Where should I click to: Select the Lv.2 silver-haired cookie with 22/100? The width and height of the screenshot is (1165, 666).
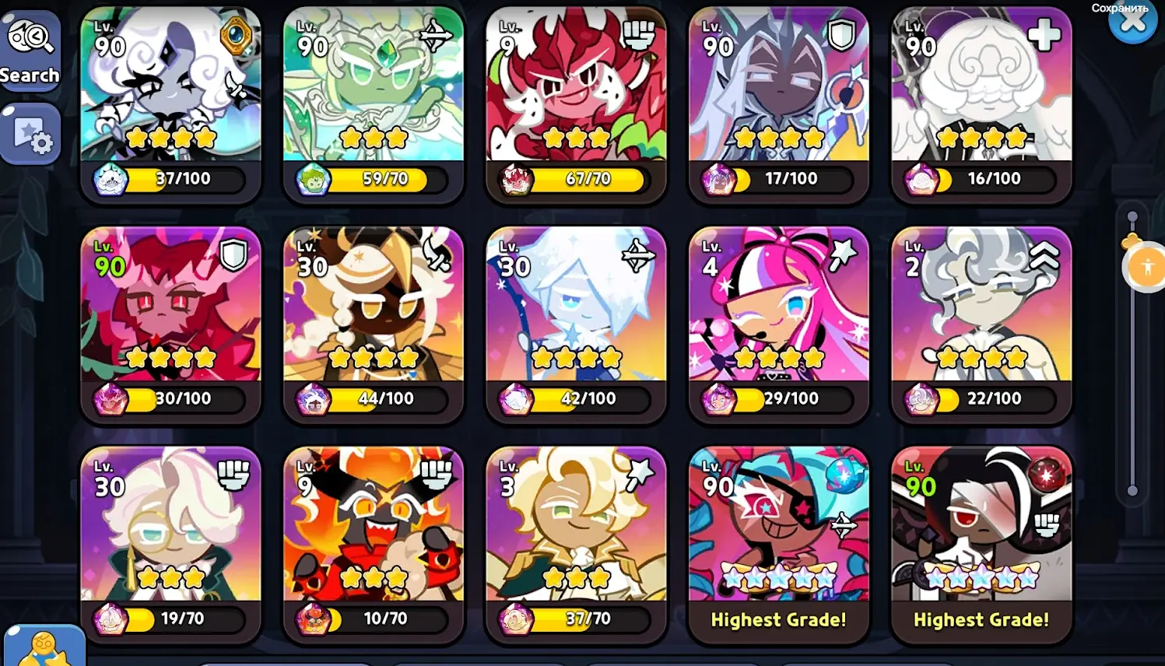coord(981,325)
